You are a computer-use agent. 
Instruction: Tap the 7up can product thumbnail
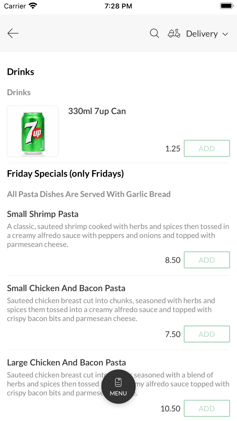click(x=33, y=131)
